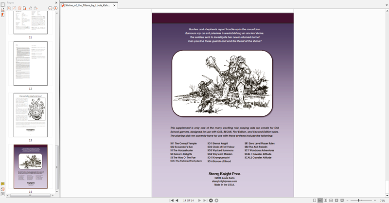
Task: Open the Comments panel from the sidebar
Action: point(3,184)
